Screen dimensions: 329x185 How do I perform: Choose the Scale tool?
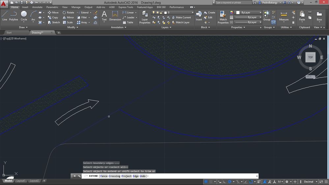tap(68, 22)
